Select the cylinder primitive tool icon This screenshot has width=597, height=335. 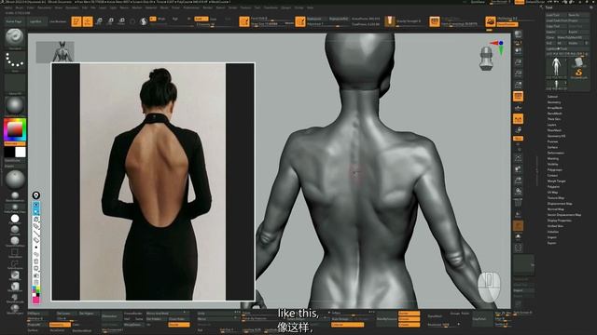578,62
